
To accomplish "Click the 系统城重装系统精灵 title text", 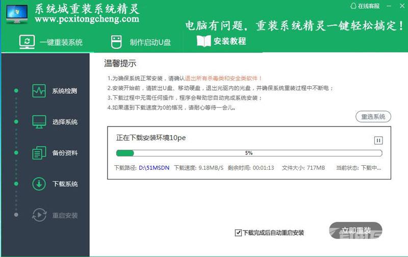I will click(x=87, y=9).
